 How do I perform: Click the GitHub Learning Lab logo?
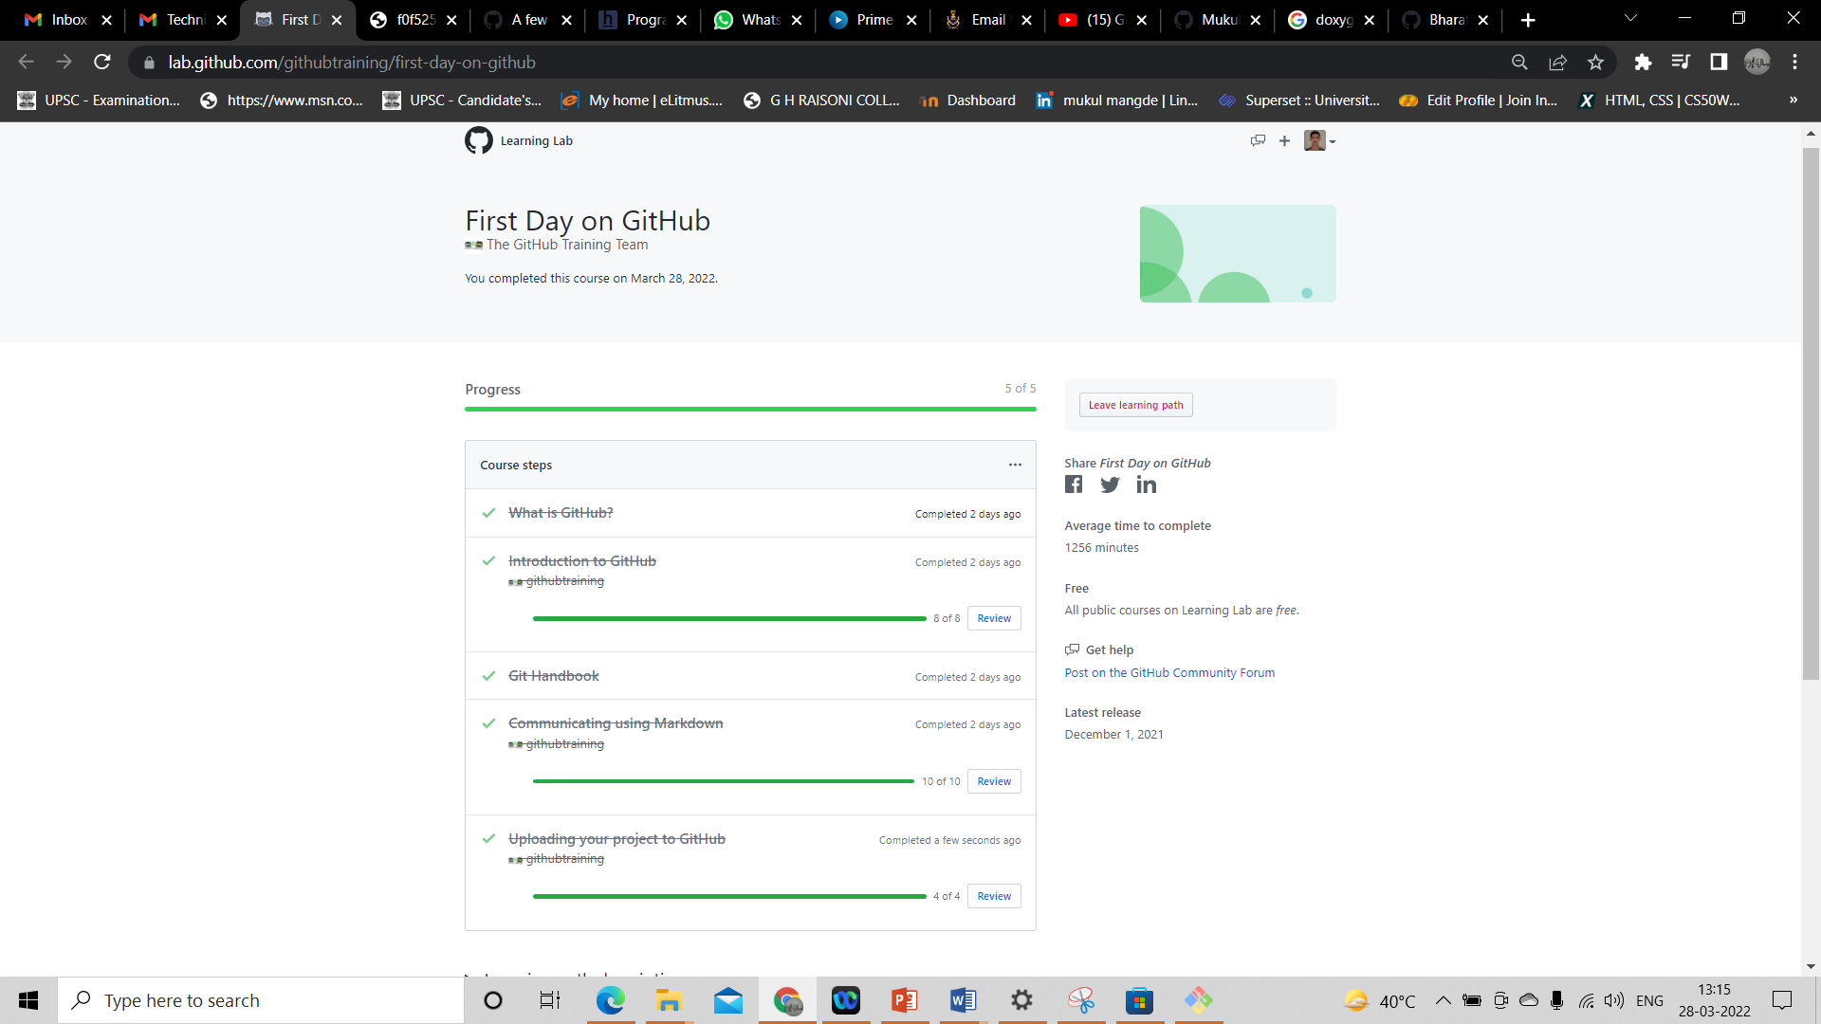tap(479, 140)
